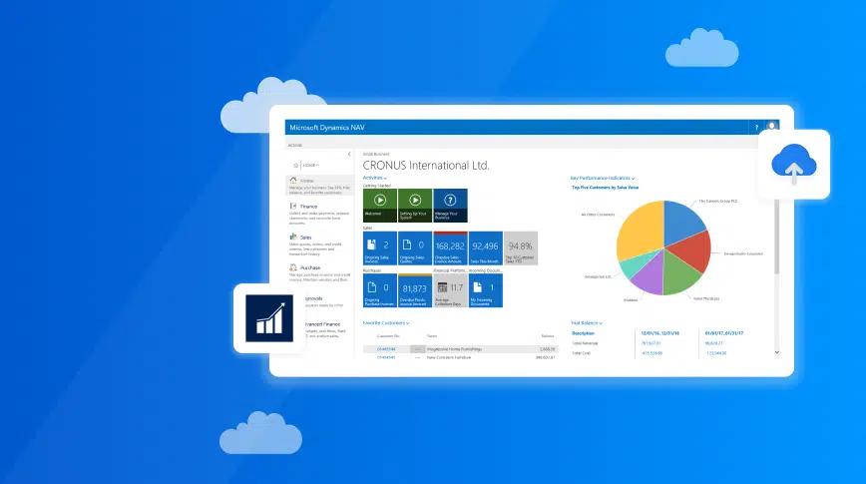The height and width of the screenshot is (484, 866).
Task: Expand the Activities dropdown
Action: pyautogui.click(x=374, y=178)
